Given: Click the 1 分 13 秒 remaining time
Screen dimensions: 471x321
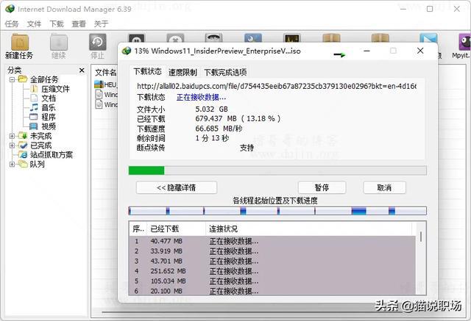Looking at the screenshot, I should pyautogui.click(x=212, y=138).
